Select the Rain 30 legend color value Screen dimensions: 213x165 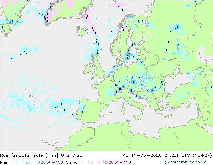(x=49, y=162)
